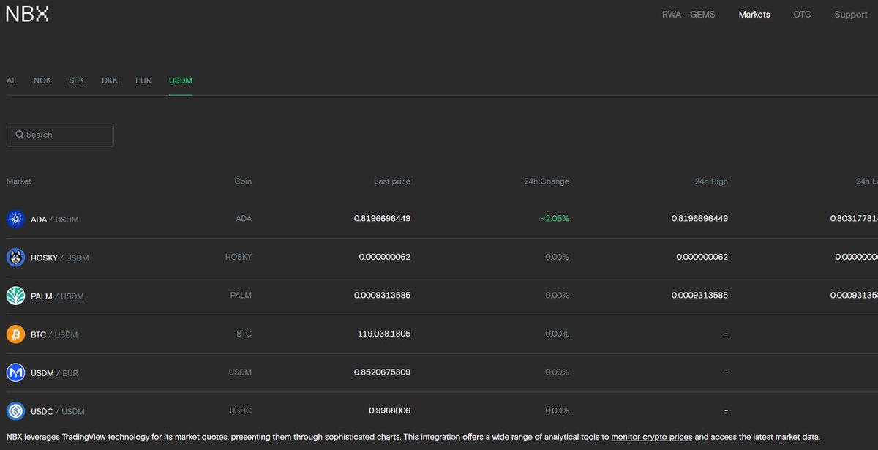The height and width of the screenshot is (450, 878).
Task: Click the NBX logo
Action: 27,14
